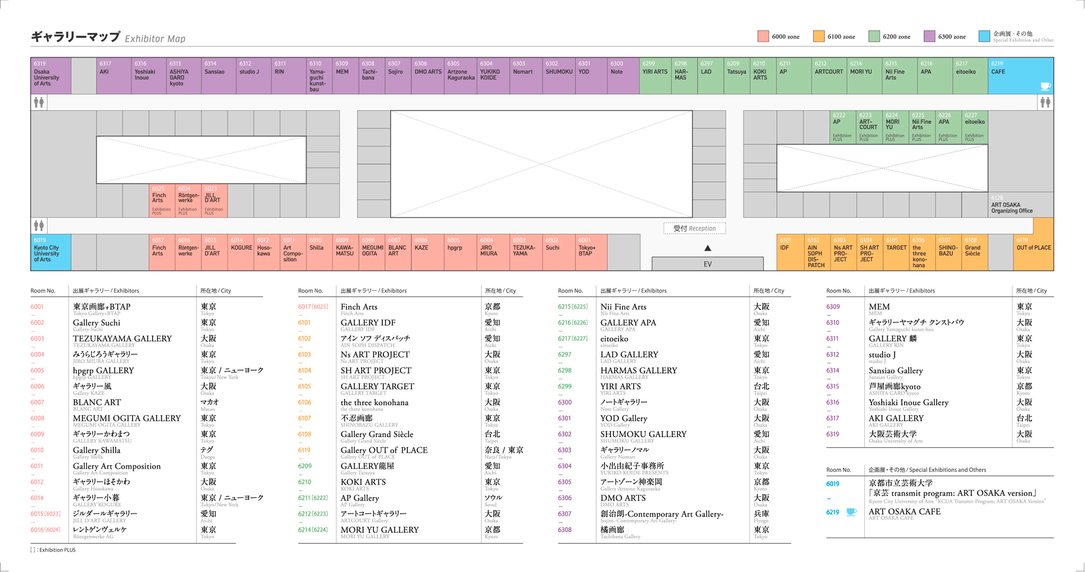Click booth 6106 the three konohana
This screenshot has width=1085, height=572.
click(x=921, y=252)
